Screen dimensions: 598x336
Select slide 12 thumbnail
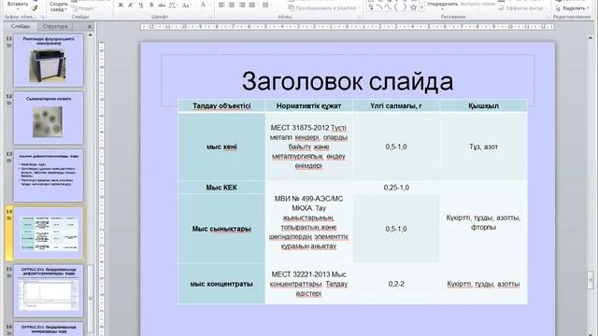[x=49, y=118]
